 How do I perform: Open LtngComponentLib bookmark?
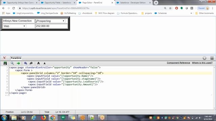(x=23, y=13)
